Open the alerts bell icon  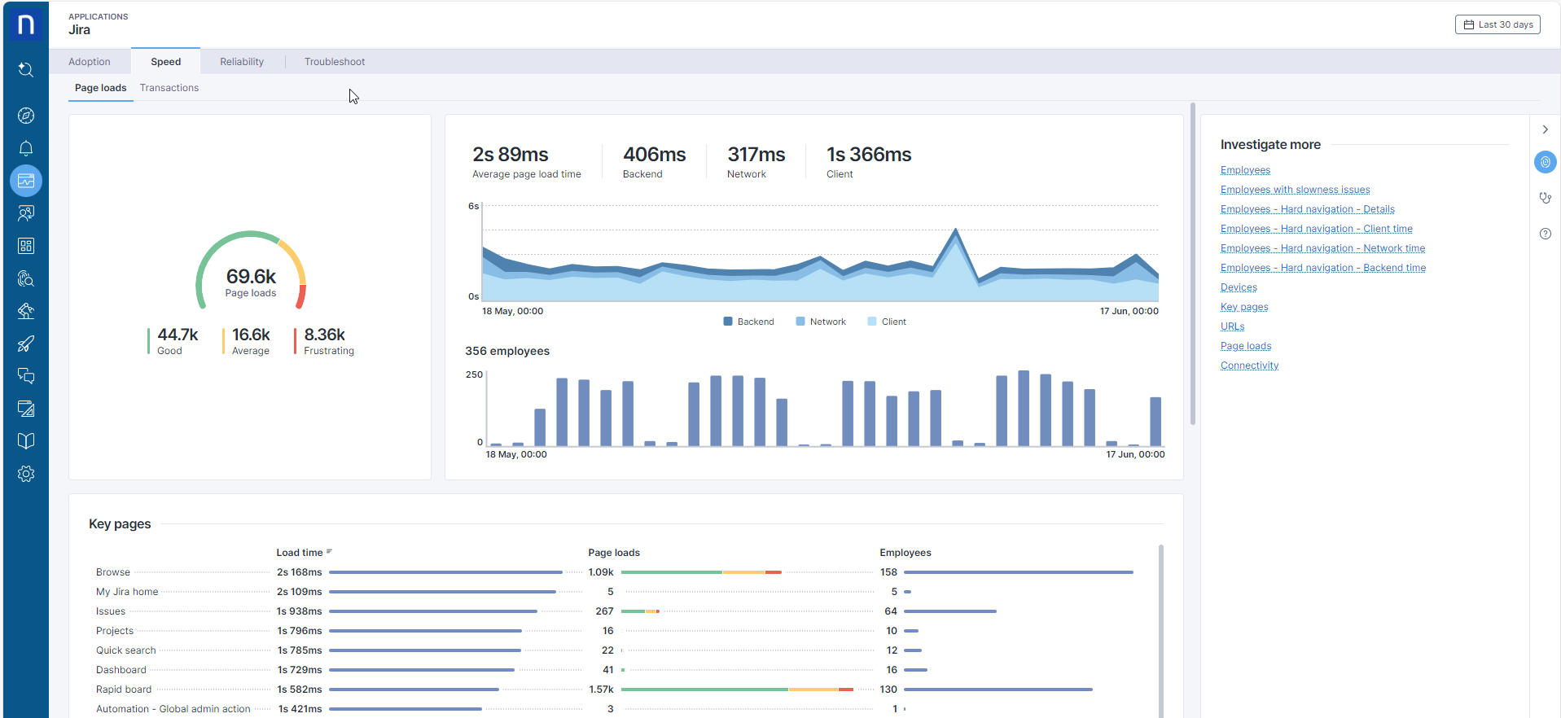(26, 148)
